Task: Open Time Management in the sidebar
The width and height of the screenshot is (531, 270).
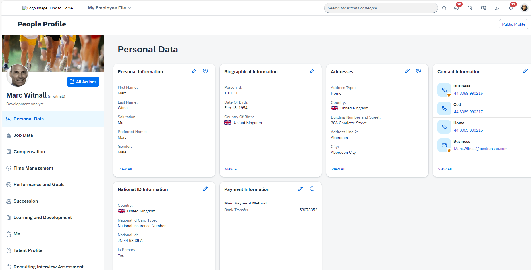Action: (53, 168)
